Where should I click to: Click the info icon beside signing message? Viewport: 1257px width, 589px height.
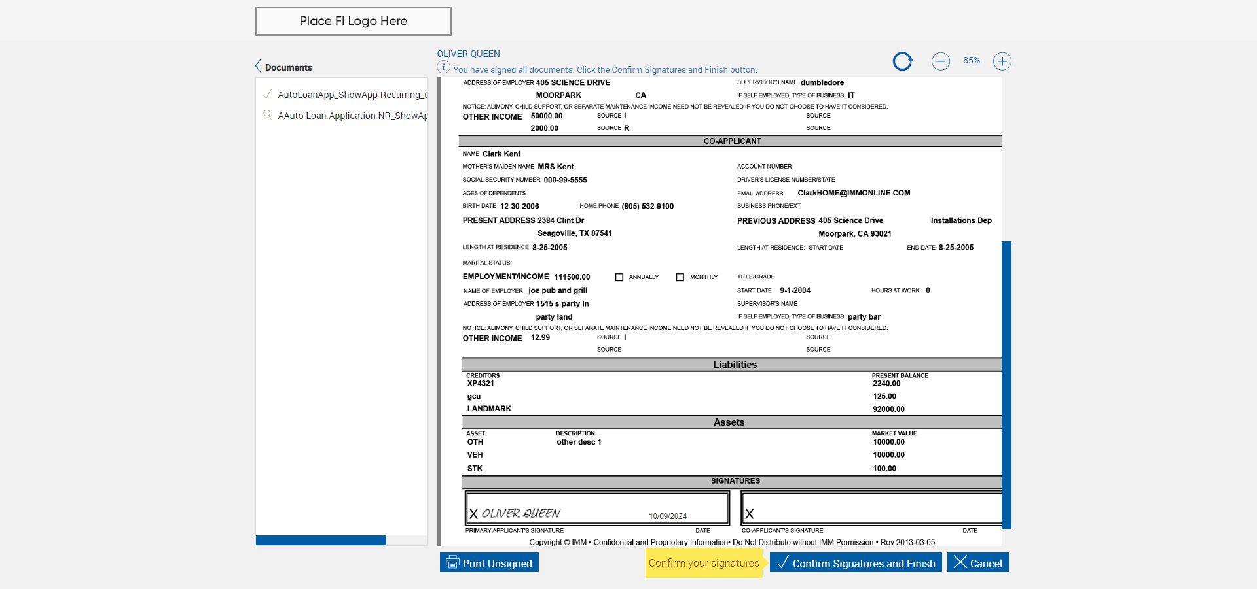[443, 67]
